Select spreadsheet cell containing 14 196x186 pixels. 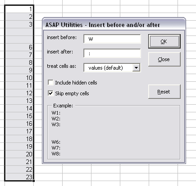pos(19,108)
